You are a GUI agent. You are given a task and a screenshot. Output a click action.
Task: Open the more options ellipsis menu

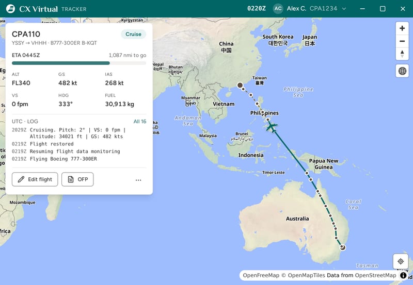click(x=138, y=180)
